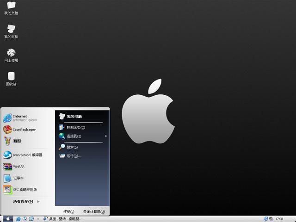Open the 画图 (Paint) program
The width and height of the screenshot is (296, 222).
(16, 141)
